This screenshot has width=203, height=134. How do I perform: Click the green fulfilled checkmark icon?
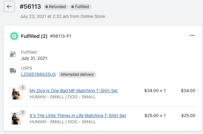tap(14, 36)
